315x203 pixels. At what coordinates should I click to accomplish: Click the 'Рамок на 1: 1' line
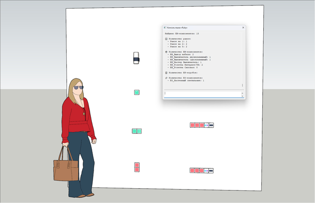click(x=177, y=41)
